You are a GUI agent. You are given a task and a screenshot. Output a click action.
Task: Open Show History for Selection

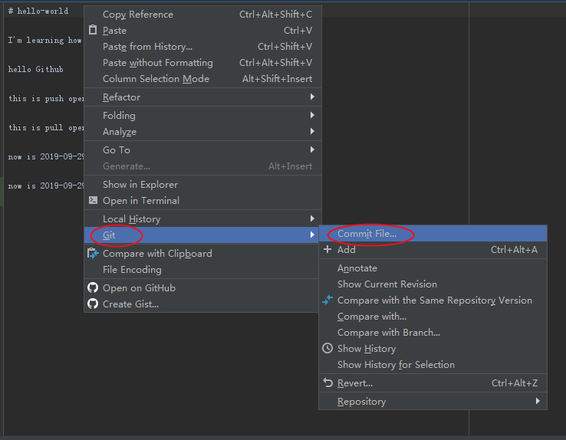tap(433, 365)
